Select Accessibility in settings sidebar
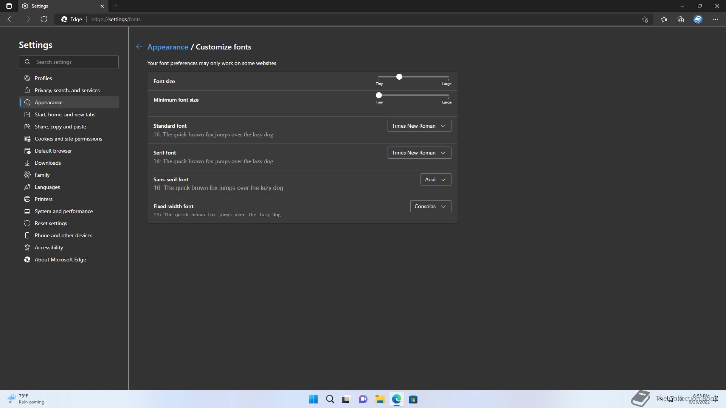726x408 pixels. [x=49, y=247]
